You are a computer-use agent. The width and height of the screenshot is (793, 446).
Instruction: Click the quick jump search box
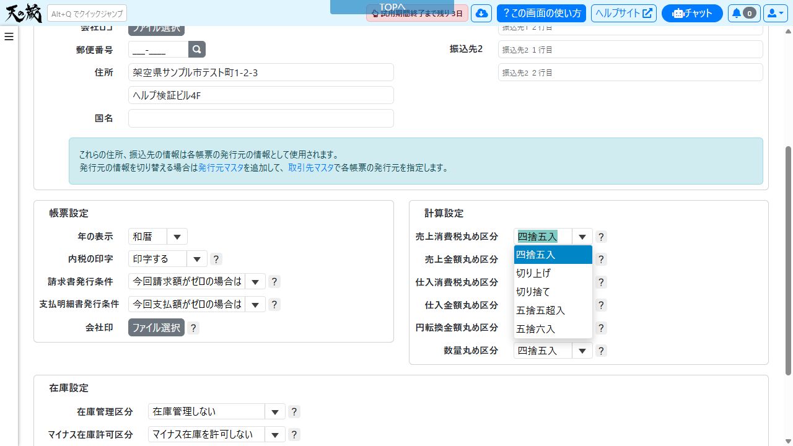[x=87, y=13]
